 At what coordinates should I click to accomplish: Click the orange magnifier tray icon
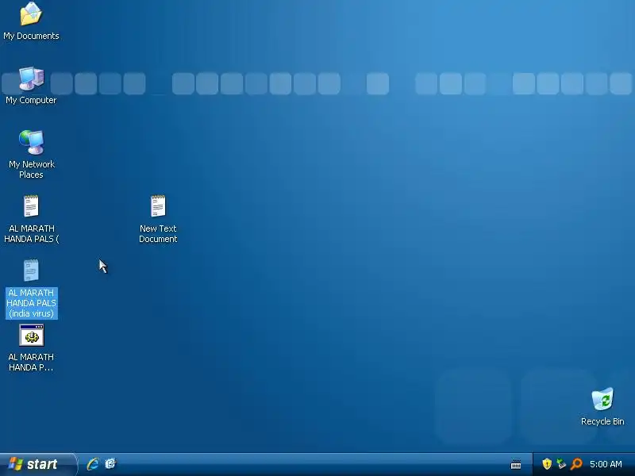pos(576,464)
